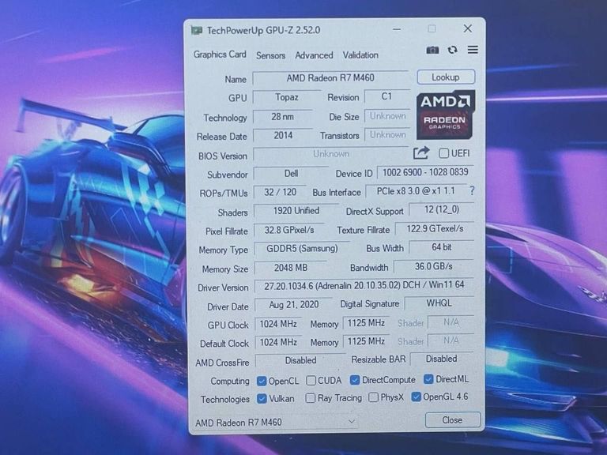Click the Bus Interface question mark
607x455 pixels.
(472, 190)
